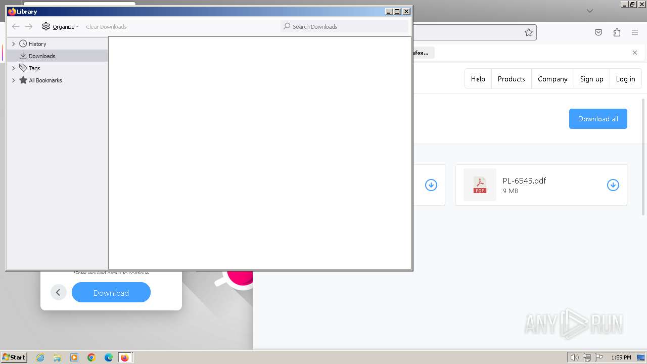The height and width of the screenshot is (364, 647).
Task: Launch Microsoft Edge from the taskbar
Action: point(109,357)
